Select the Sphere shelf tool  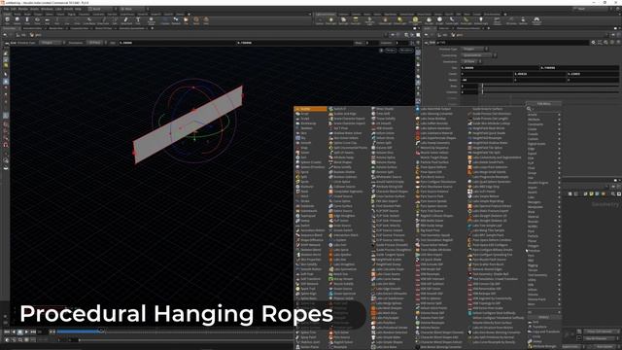17,20
